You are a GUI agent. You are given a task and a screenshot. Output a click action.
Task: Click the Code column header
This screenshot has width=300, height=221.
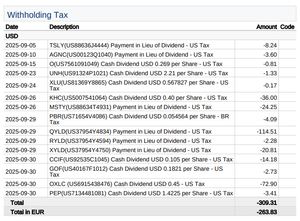tap(287, 27)
